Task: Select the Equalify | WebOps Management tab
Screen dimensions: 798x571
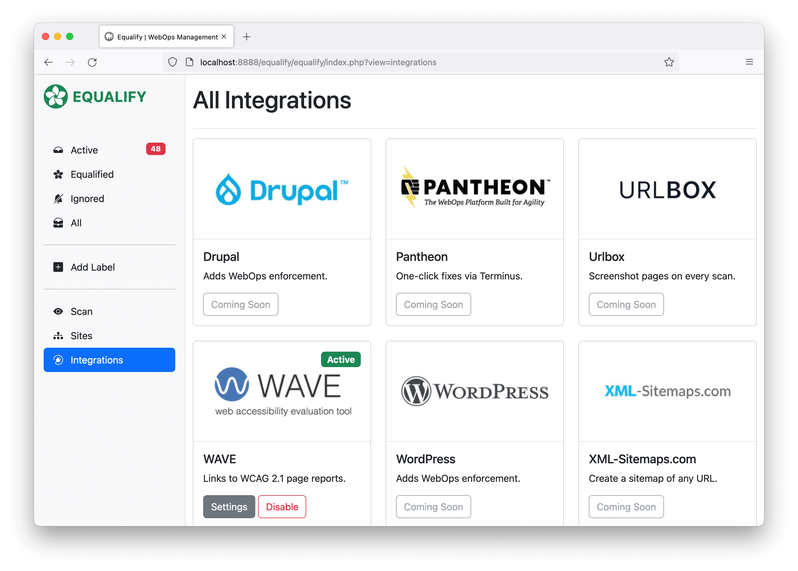Action: pos(166,37)
